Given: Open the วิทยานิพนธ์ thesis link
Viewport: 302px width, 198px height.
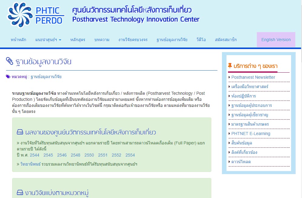Looking at the screenshot, I should tap(30, 164).
